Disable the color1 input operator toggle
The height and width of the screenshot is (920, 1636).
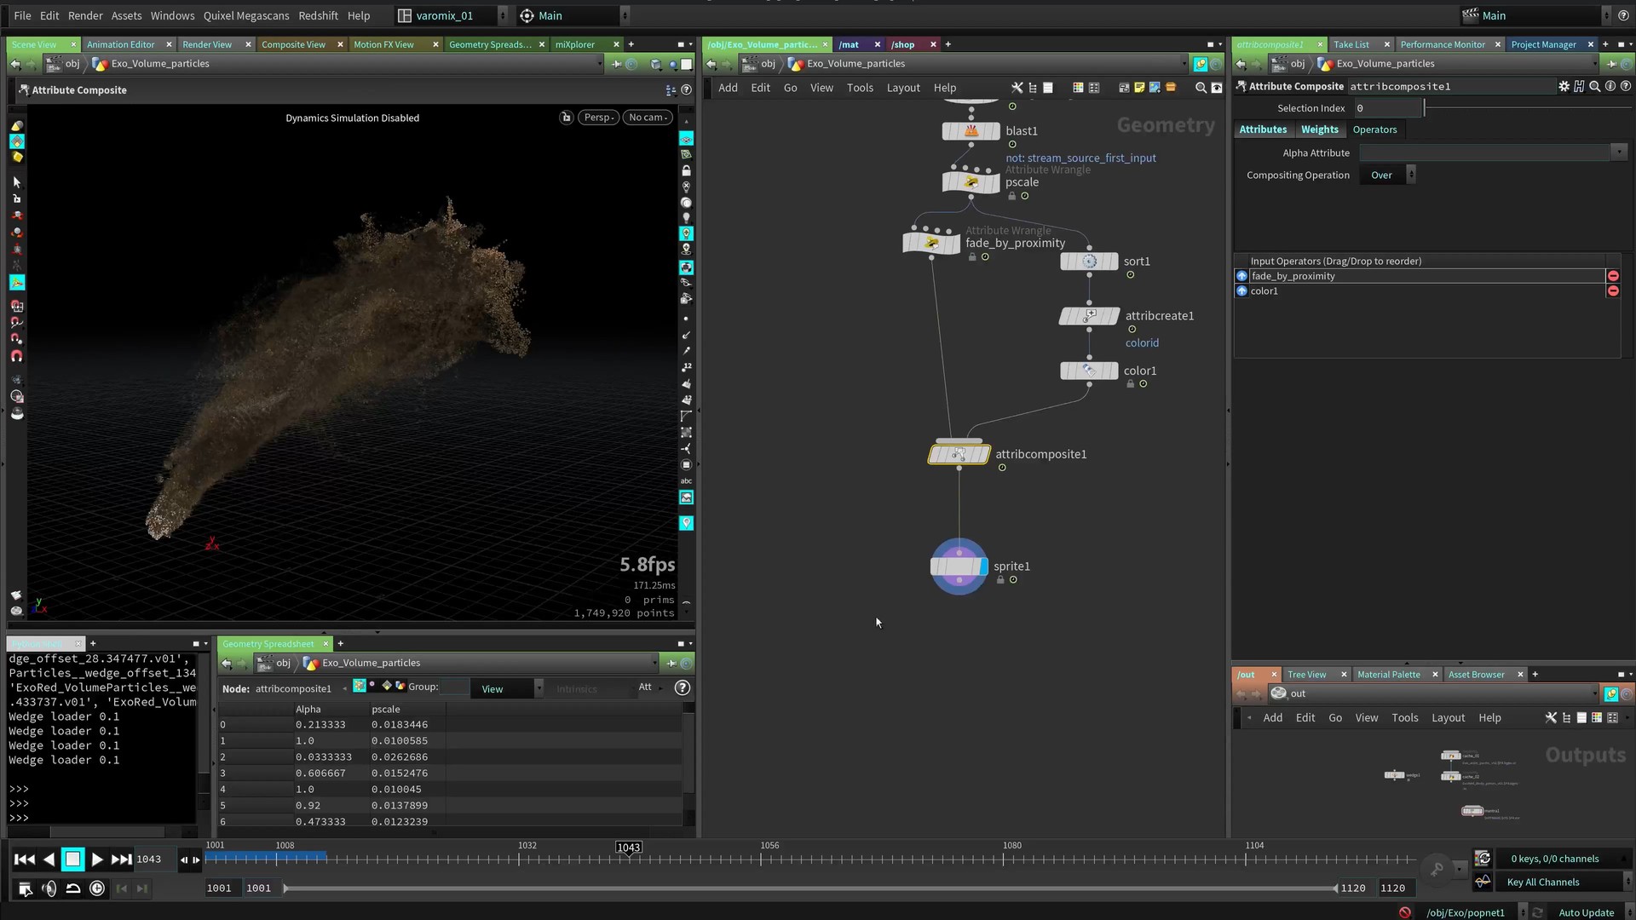[1241, 291]
